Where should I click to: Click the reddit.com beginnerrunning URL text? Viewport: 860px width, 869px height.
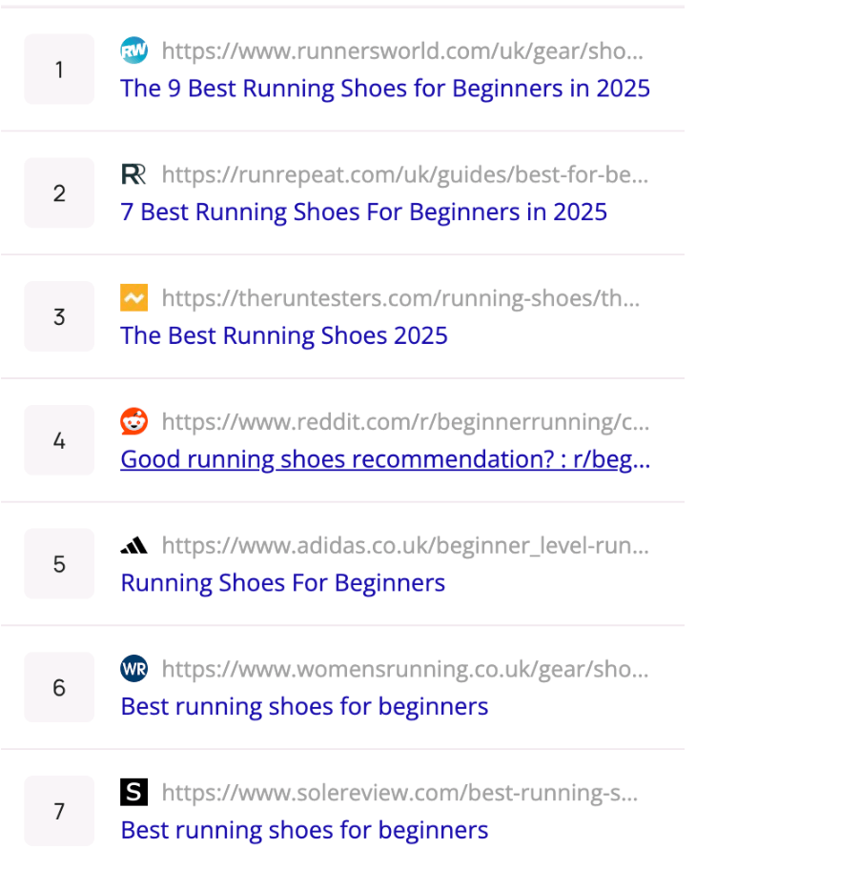(x=405, y=422)
